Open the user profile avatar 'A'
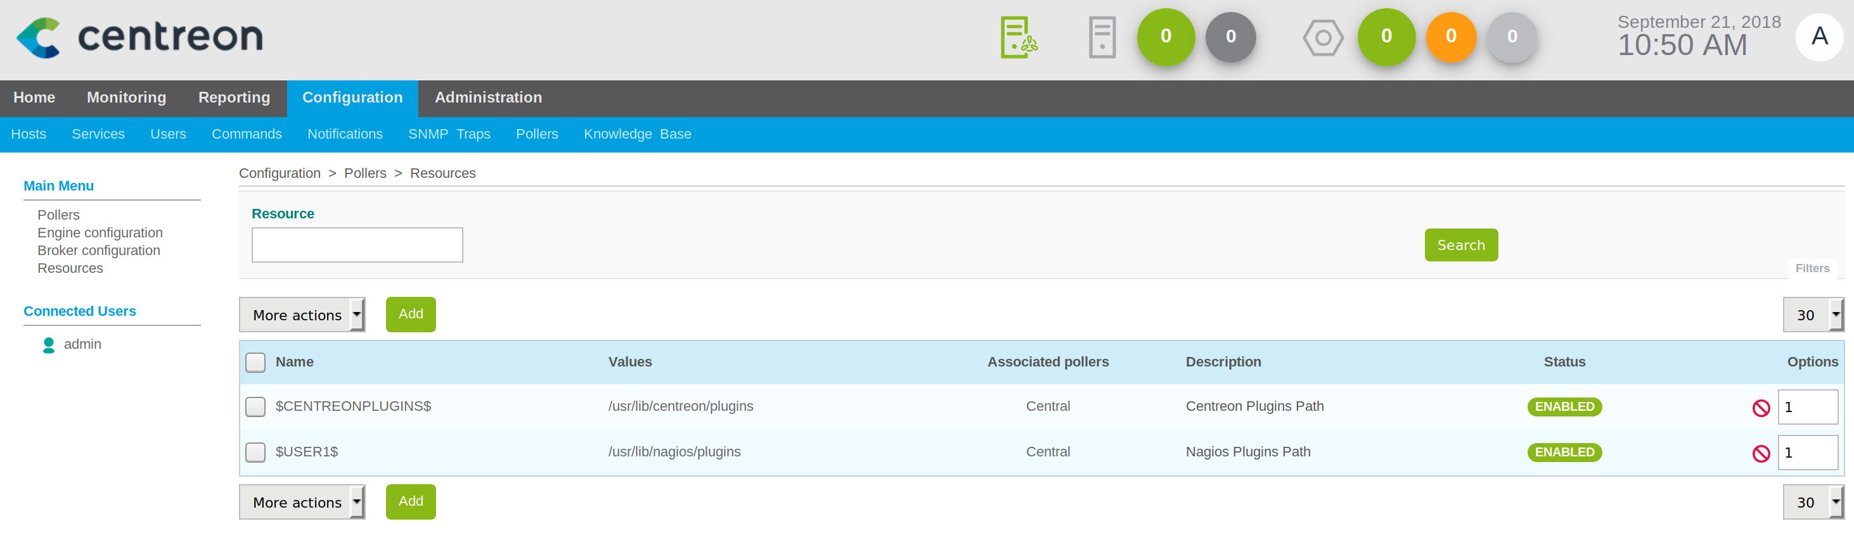This screenshot has height=557, width=1854. pyautogui.click(x=1819, y=37)
